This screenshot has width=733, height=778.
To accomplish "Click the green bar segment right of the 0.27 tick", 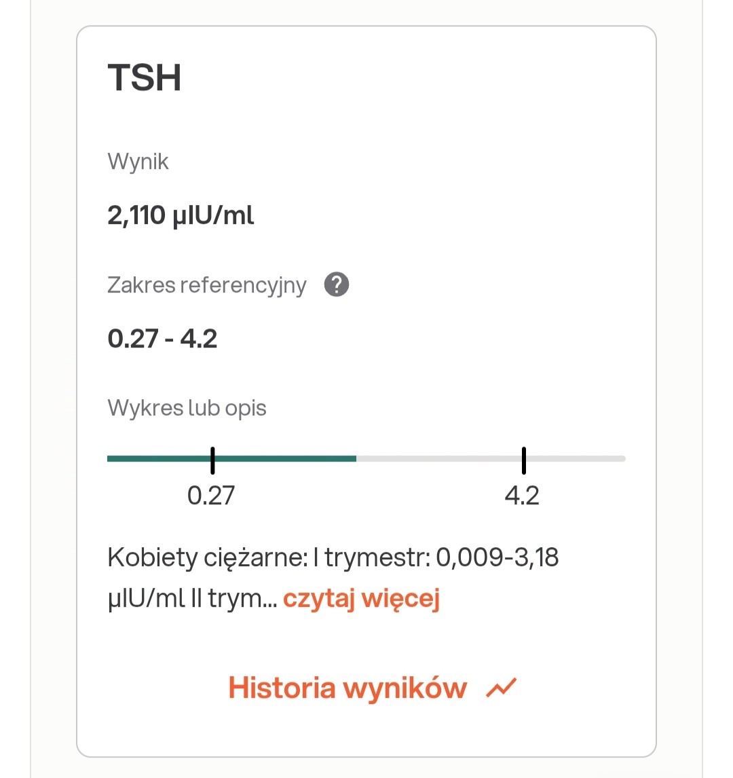I will click(285, 459).
